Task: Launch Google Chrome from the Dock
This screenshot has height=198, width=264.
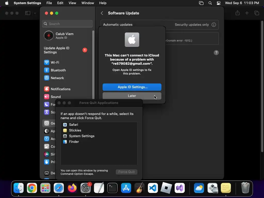Action: click(x=32, y=188)
